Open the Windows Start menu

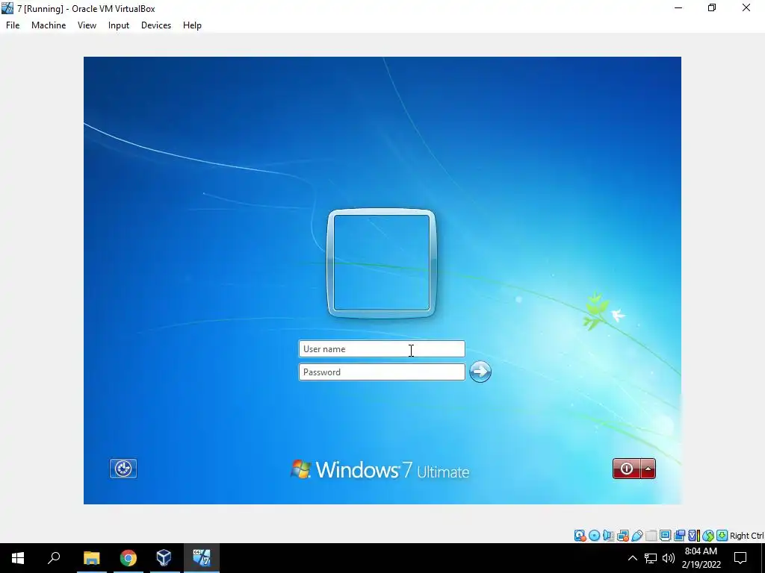click(18, 558)
